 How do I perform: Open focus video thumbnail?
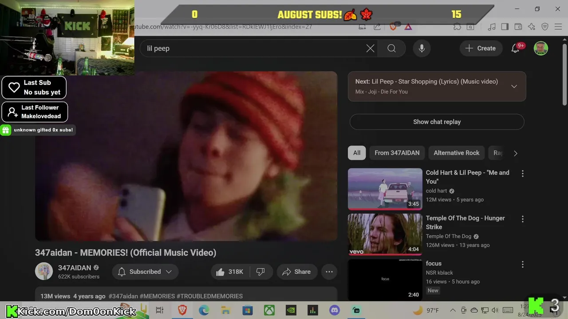(x=385, y=280)
